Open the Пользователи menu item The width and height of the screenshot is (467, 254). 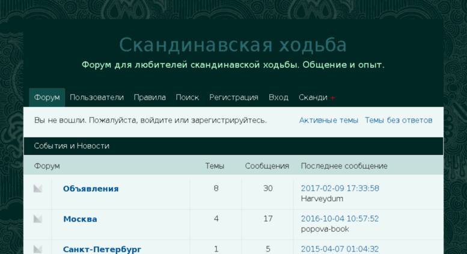(x=97, y=97)
